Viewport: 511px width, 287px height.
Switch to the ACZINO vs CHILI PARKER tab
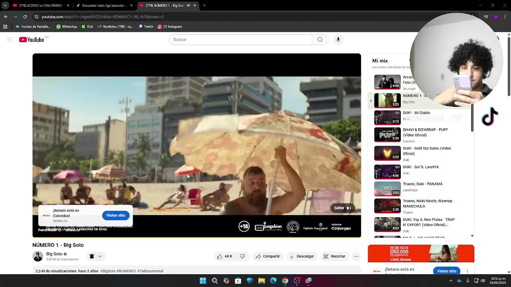40,6
